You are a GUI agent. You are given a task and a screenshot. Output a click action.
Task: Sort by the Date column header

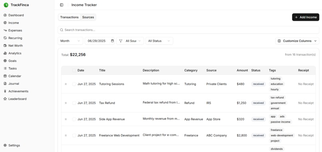81,70
